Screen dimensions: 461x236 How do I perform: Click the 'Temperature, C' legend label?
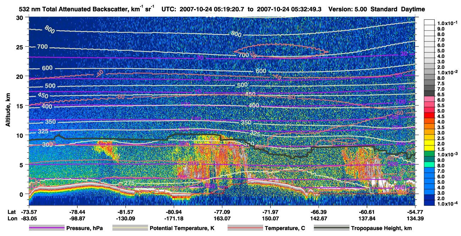pyautogui.click(x=285, y=228)
